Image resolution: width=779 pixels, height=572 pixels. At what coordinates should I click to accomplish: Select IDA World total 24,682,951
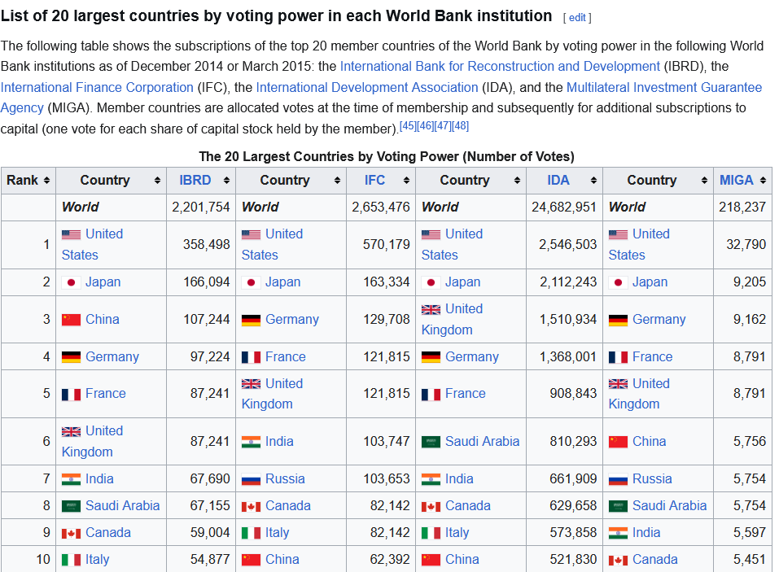click(564, 207)
